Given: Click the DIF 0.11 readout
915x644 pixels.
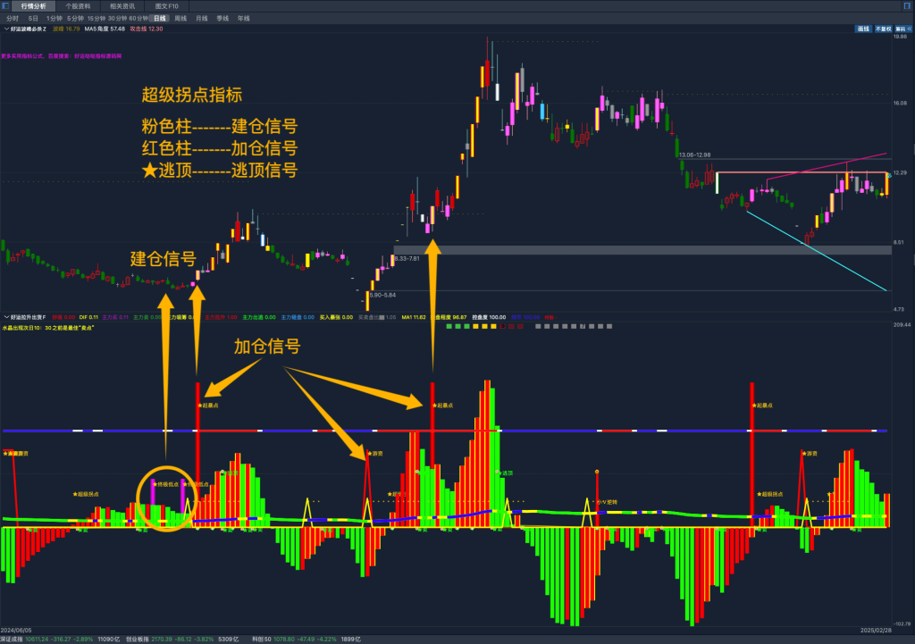Looking at the screenshot, I should [88, 317].
